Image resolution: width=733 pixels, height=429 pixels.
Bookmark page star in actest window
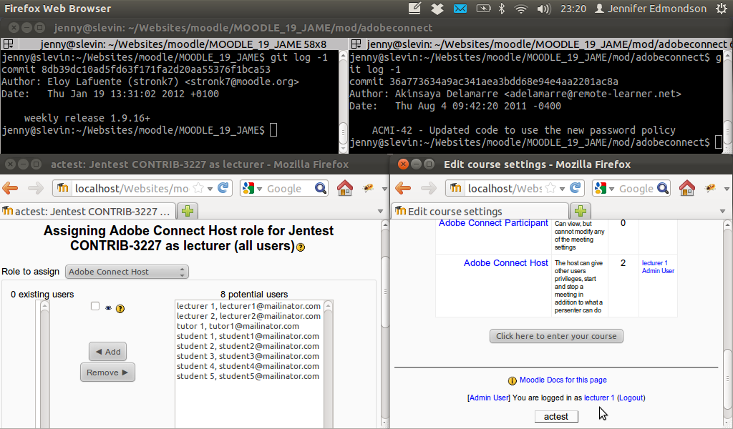point(198,188)
